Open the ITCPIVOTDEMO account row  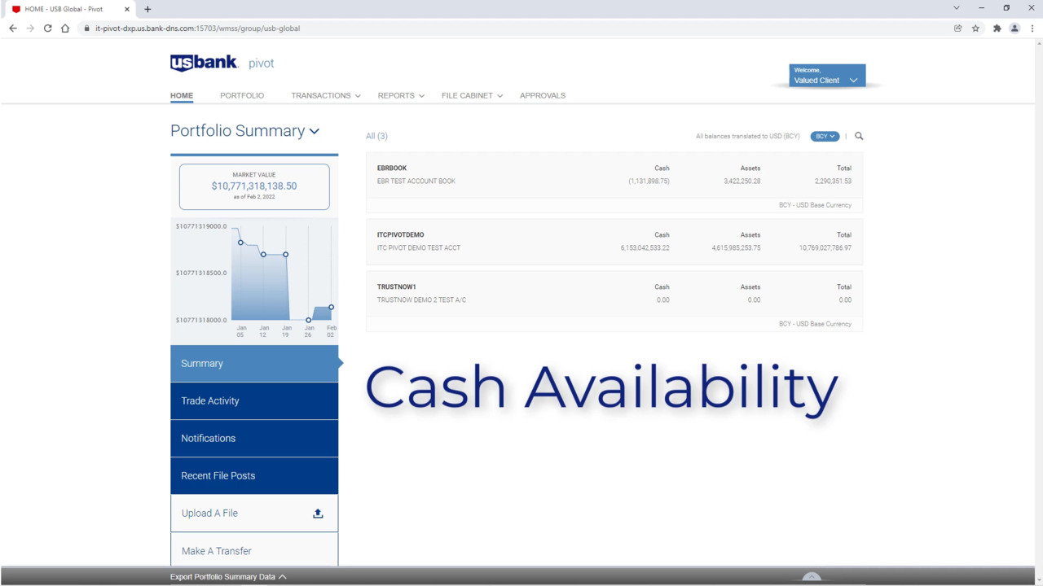tap(614, 242)
